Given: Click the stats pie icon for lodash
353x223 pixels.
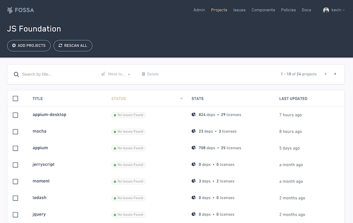Looking at the screenshot, I should [x=193, y=198].
